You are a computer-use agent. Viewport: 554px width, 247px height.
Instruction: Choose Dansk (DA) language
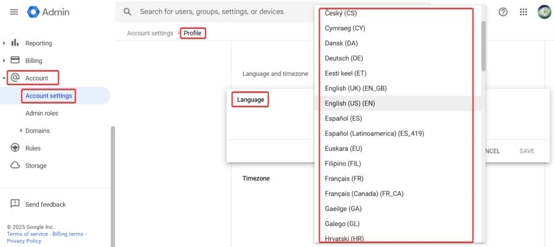click(x=398, y=43)
